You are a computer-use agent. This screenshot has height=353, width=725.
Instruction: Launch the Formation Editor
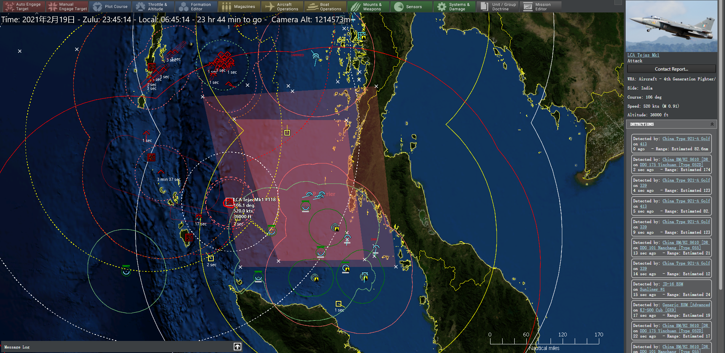tap(196, 6)
